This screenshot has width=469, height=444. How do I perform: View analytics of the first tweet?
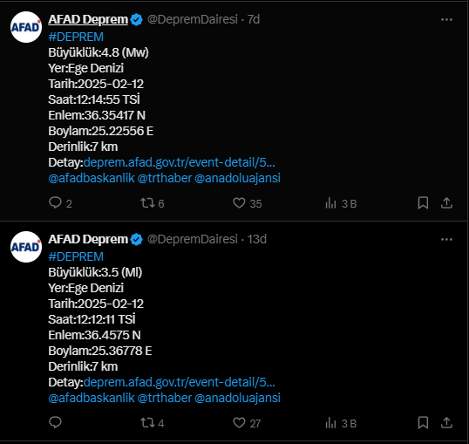pyautogui.click(x=330, y=203)
